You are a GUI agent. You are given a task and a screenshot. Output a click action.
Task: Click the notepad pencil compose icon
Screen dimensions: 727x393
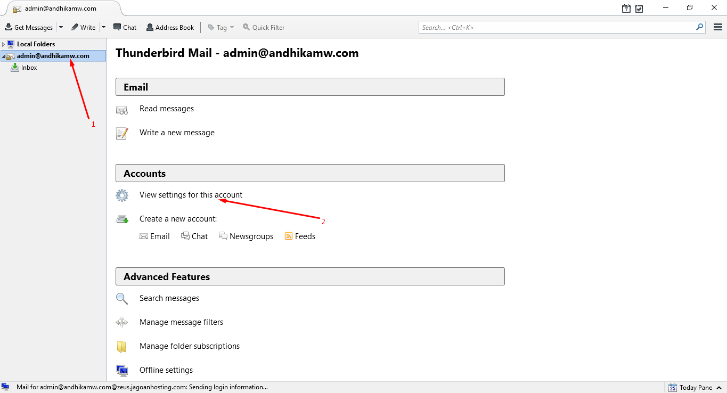tap(122, 133)
